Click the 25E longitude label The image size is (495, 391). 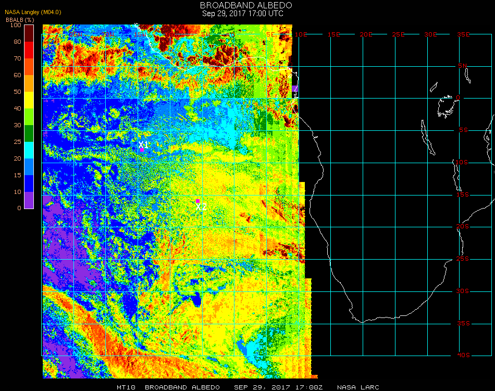coord(398,34)
